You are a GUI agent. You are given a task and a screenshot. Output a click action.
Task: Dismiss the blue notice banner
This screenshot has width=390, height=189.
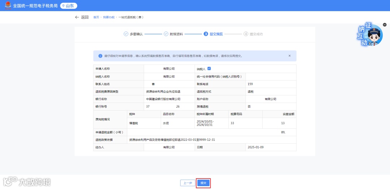[290, 56]
